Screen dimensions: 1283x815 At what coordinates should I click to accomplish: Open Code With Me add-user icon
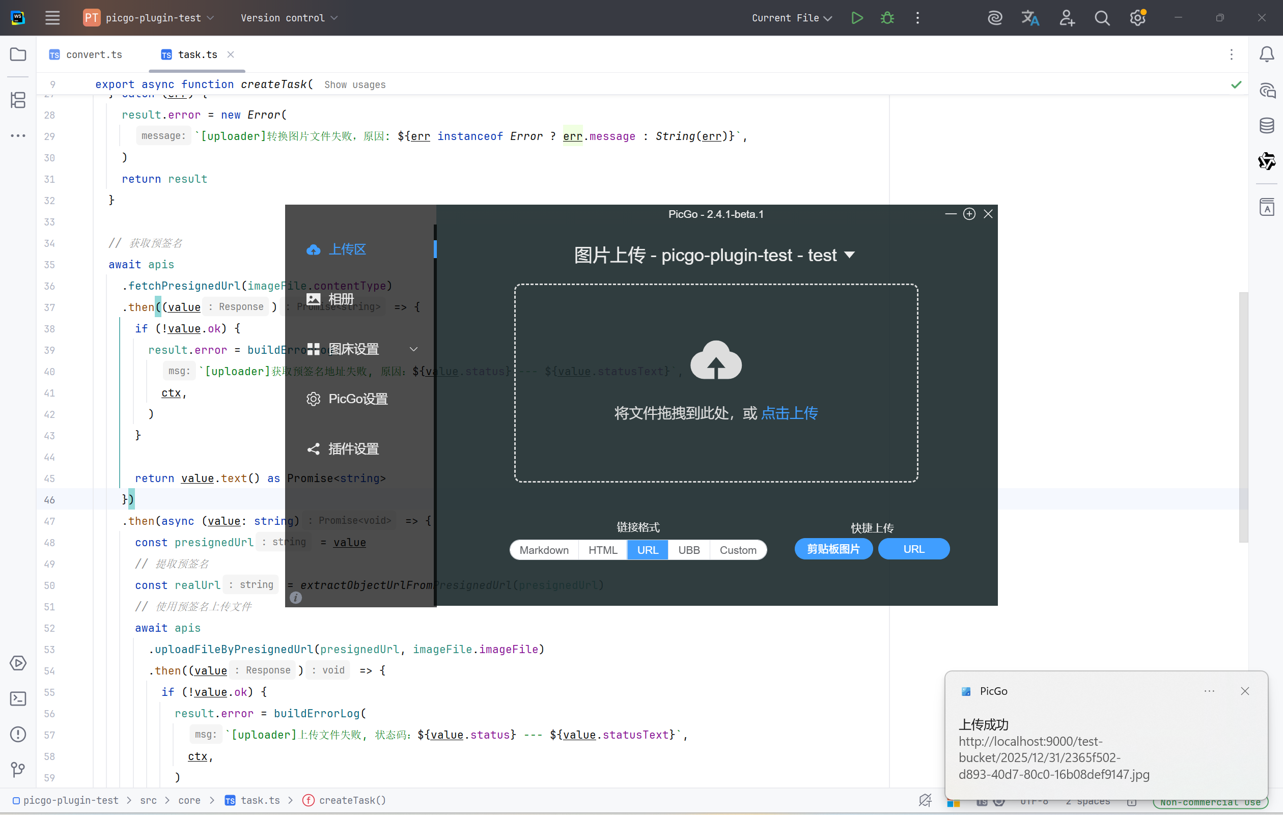1067,18
